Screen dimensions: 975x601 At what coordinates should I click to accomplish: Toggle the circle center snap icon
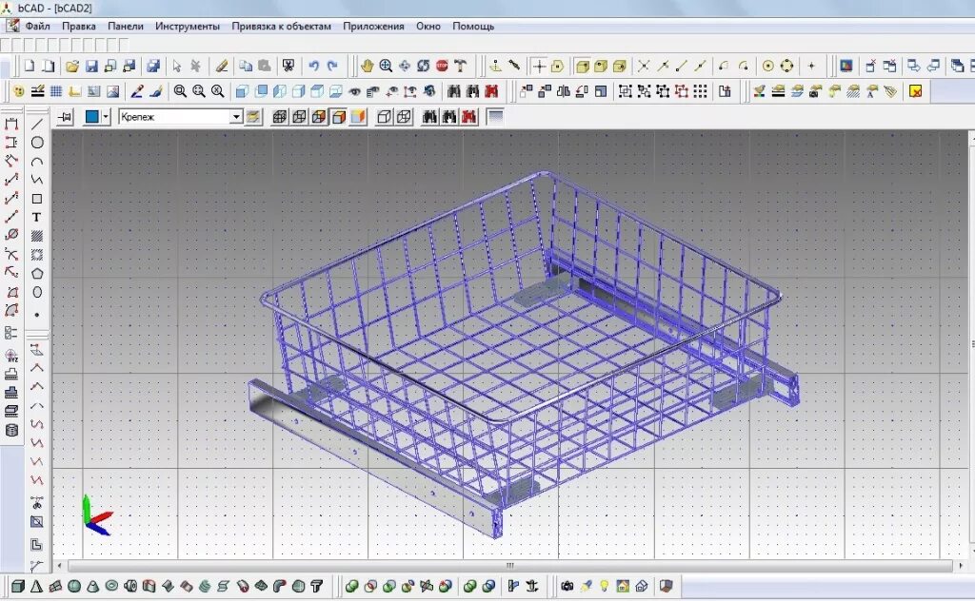coord(768,66)
